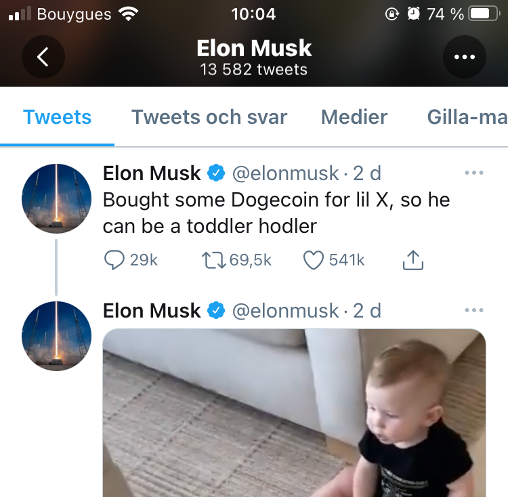Image resolution: width=508 pixels, height=497 pixels.
Task: Expand options for the video tweet
Action: tap(474, 311)
